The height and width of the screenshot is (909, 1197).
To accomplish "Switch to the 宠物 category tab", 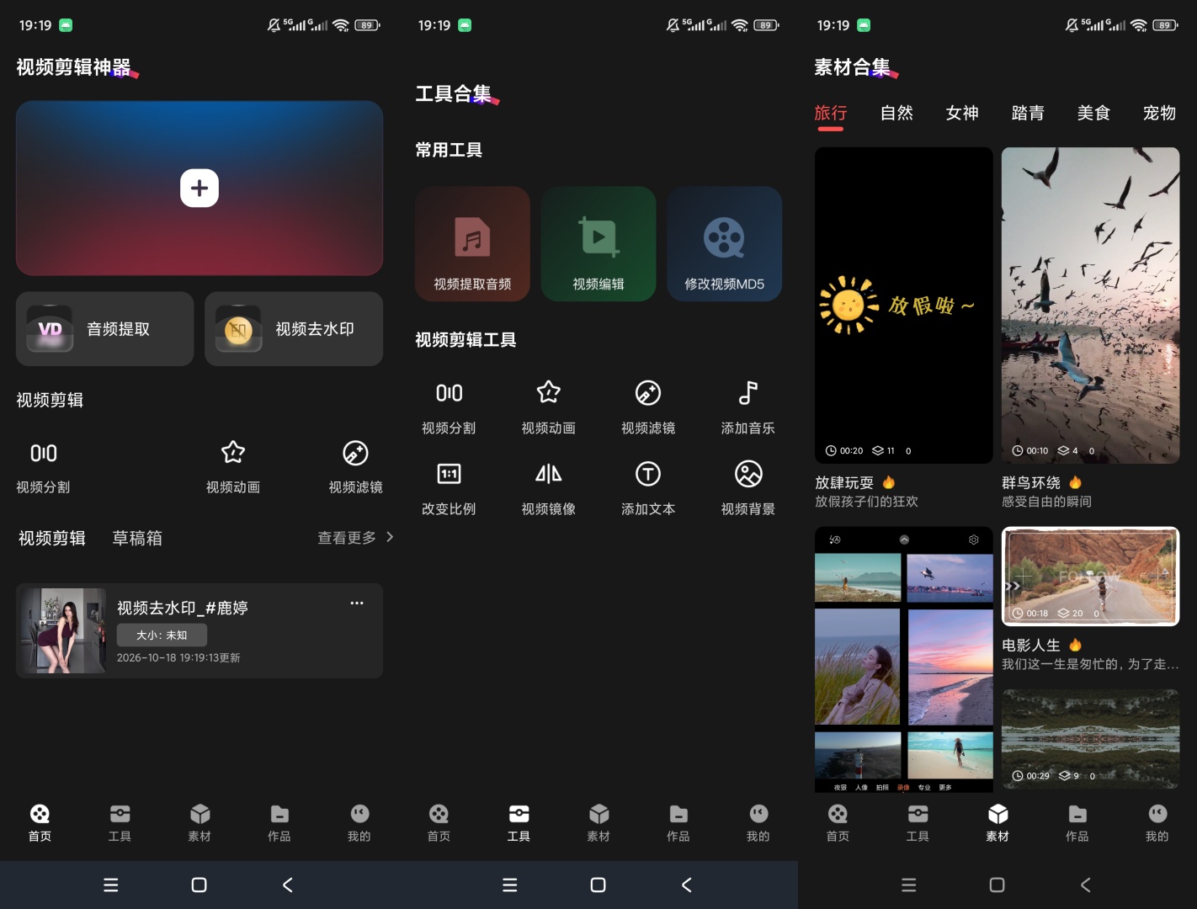I will coord(1159,113).
